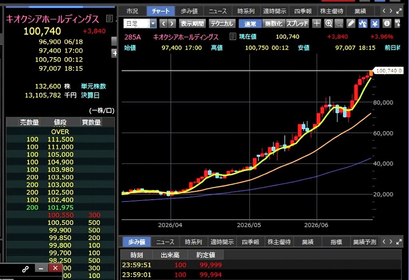
Task: Click the 100,550 best bid price
Action: pos(61,215)
